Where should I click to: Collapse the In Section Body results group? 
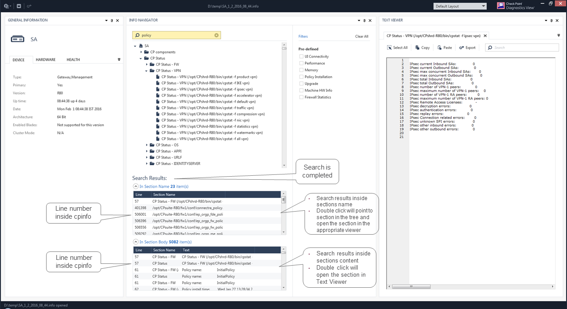(136, 242)
